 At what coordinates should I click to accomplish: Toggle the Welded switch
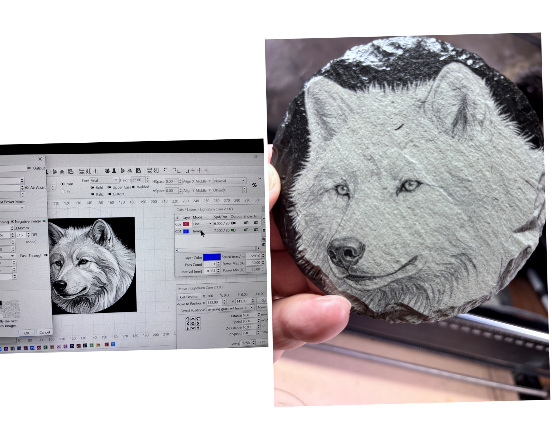click(133, 187)
